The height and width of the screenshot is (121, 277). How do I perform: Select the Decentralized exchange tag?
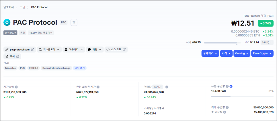click(56, 68)
